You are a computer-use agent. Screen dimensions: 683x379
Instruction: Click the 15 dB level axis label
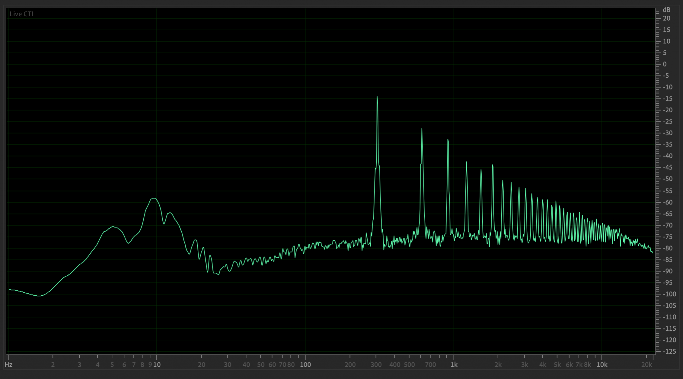(666, 30)
